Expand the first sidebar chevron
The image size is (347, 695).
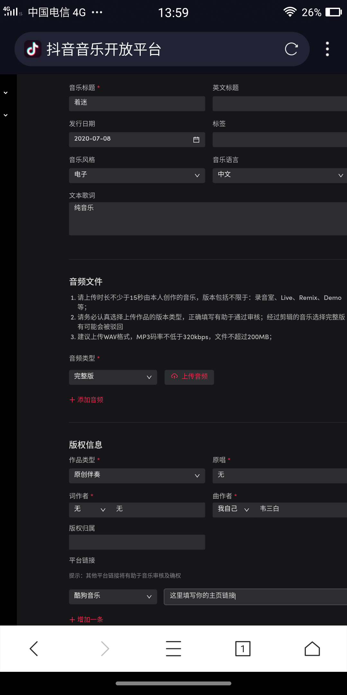click(6, 93)
